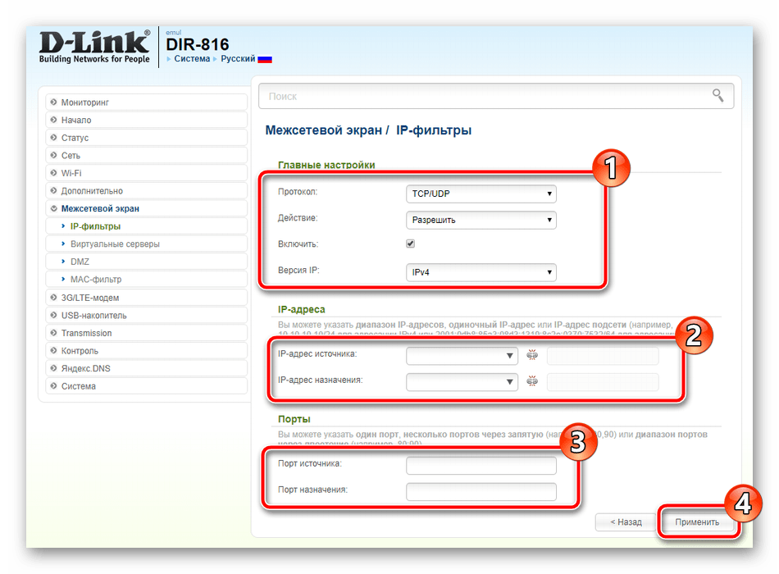Screen dimensions: 779x574
Task: Click the bullet icon next to Мониторинг
Action: click(x=53, y=102)
